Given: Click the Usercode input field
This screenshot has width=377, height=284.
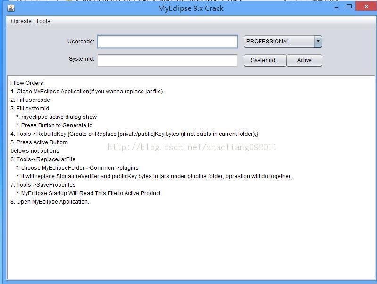Looking at the screenshot, I should (x=168, y=42).
